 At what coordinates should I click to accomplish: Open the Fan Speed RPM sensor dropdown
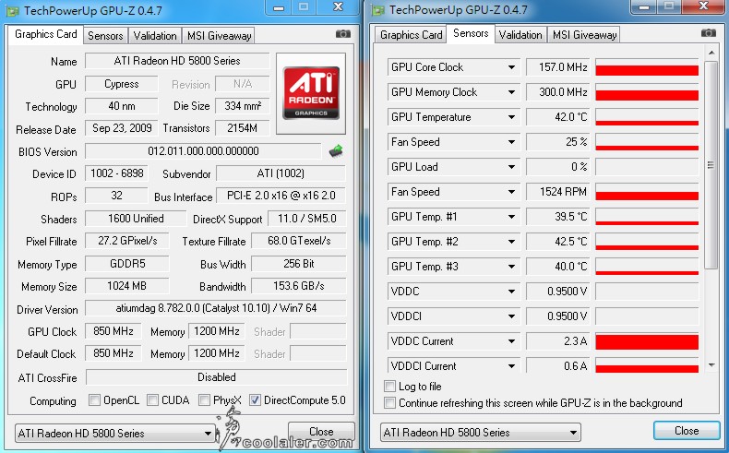click(x=511, y=192)
